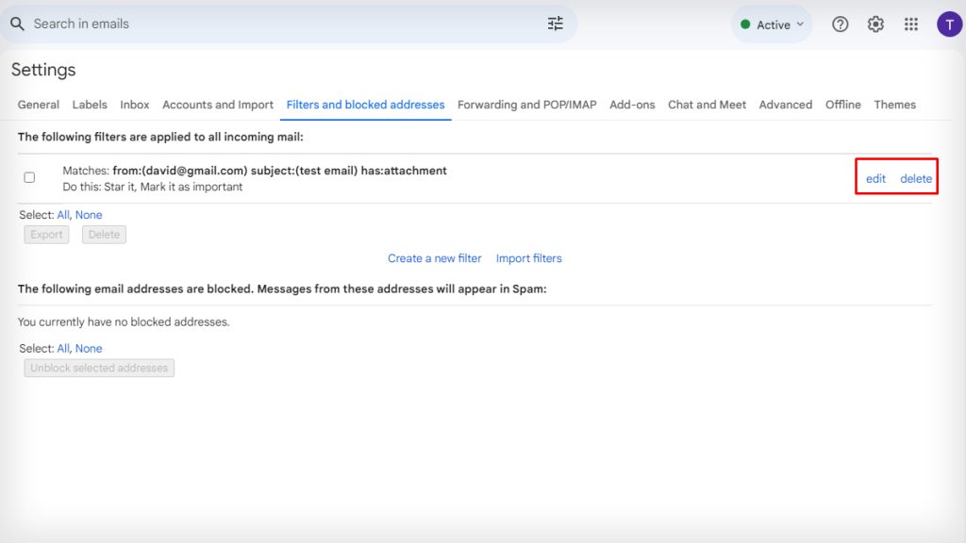Click the Create a new filter link
This screenshot has width=966, height=543.
(434, 258)
